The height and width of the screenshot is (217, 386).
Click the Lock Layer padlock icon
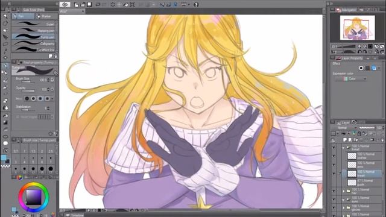[359, 134]
